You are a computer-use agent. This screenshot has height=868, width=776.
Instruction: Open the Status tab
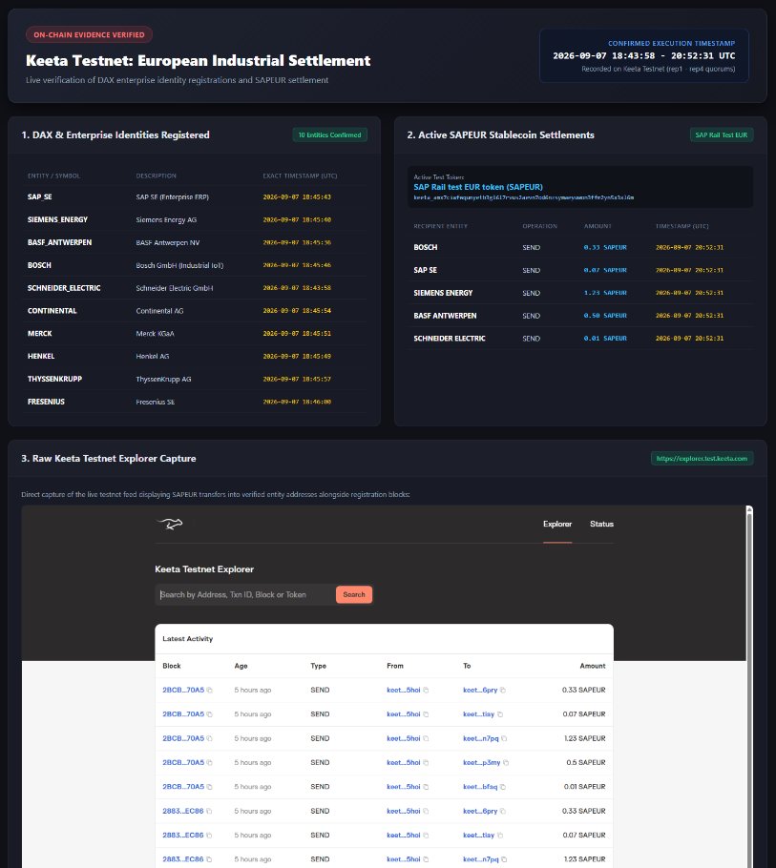601,524
